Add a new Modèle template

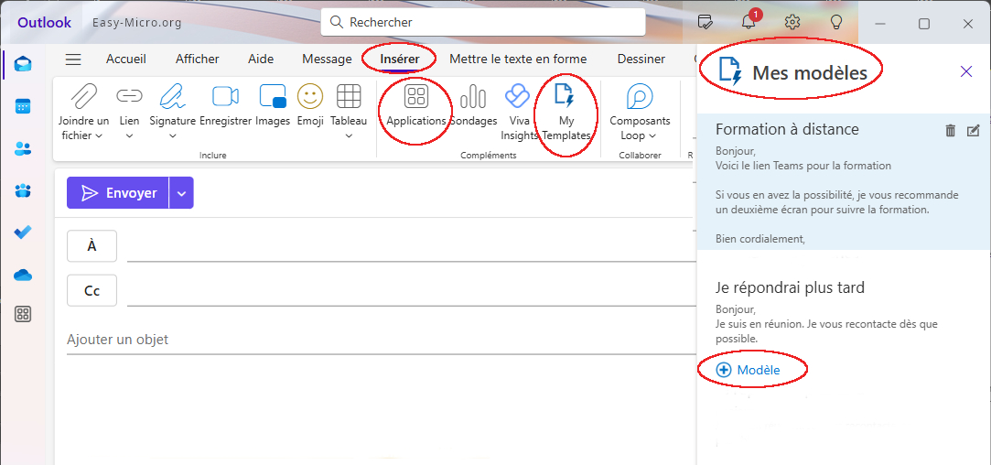[749, 370]
